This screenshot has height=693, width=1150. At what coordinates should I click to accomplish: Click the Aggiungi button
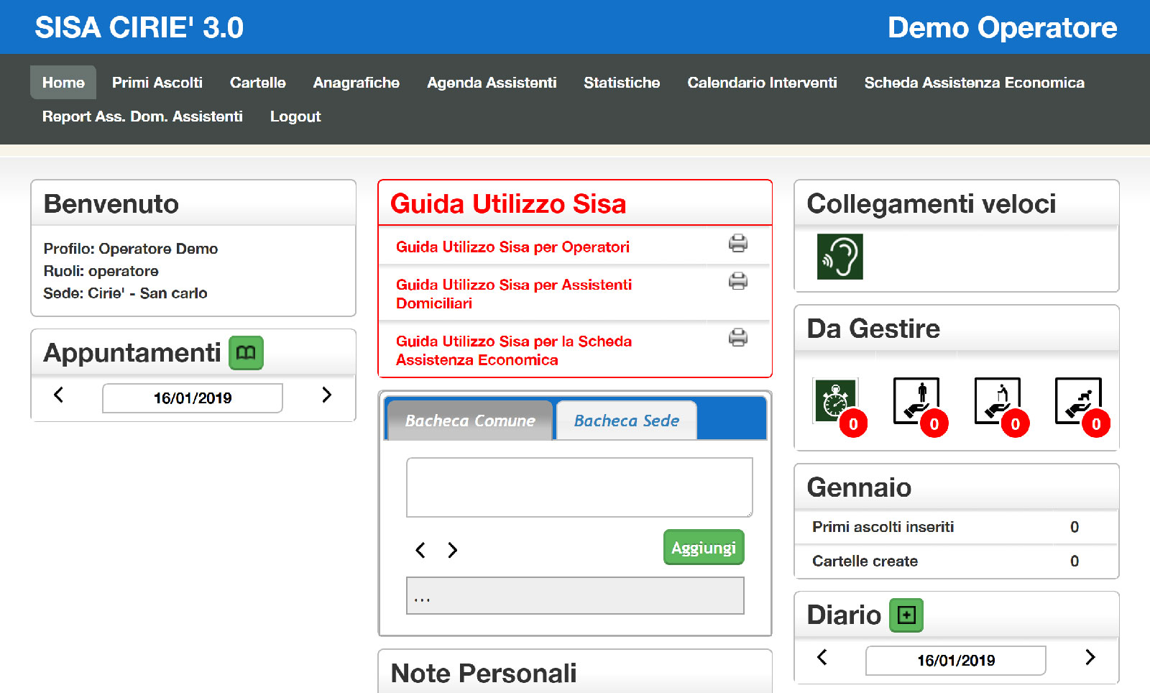(704, 548)
